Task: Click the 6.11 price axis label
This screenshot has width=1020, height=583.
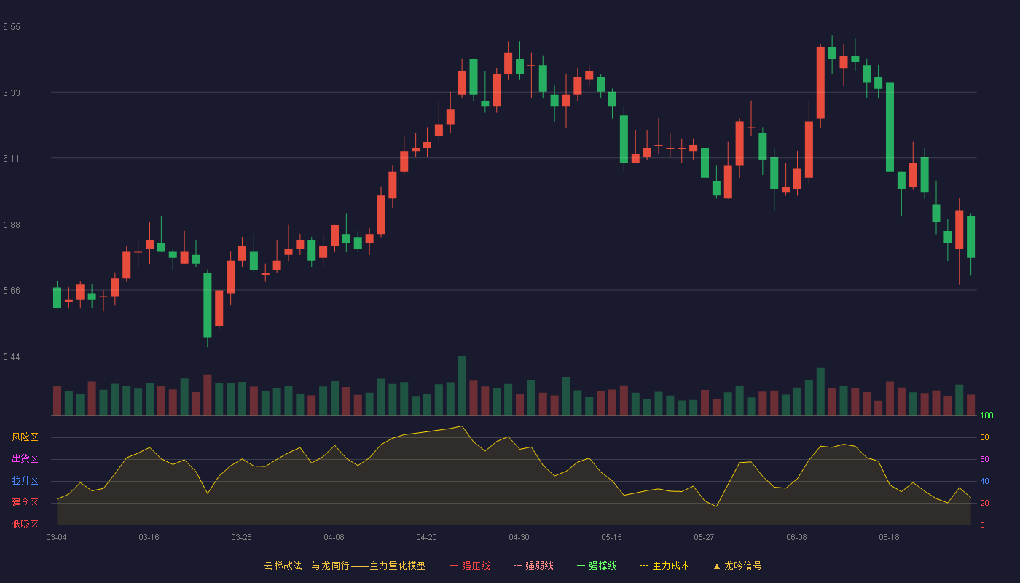Action: pyautogui.click(x=11, y=159)
